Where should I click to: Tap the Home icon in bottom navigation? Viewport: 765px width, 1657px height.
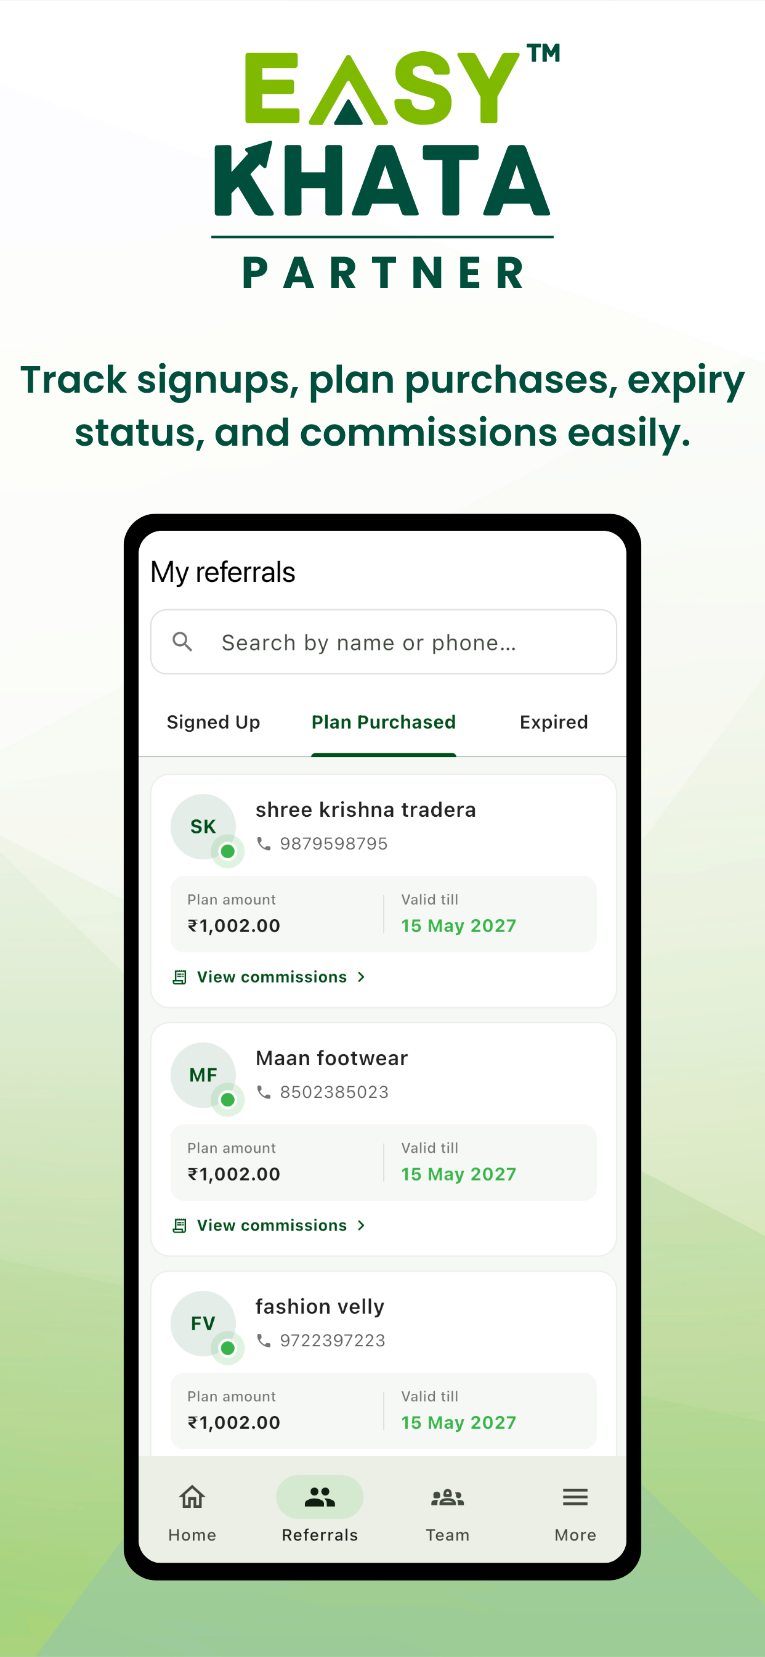click(x=192, y=1497)
